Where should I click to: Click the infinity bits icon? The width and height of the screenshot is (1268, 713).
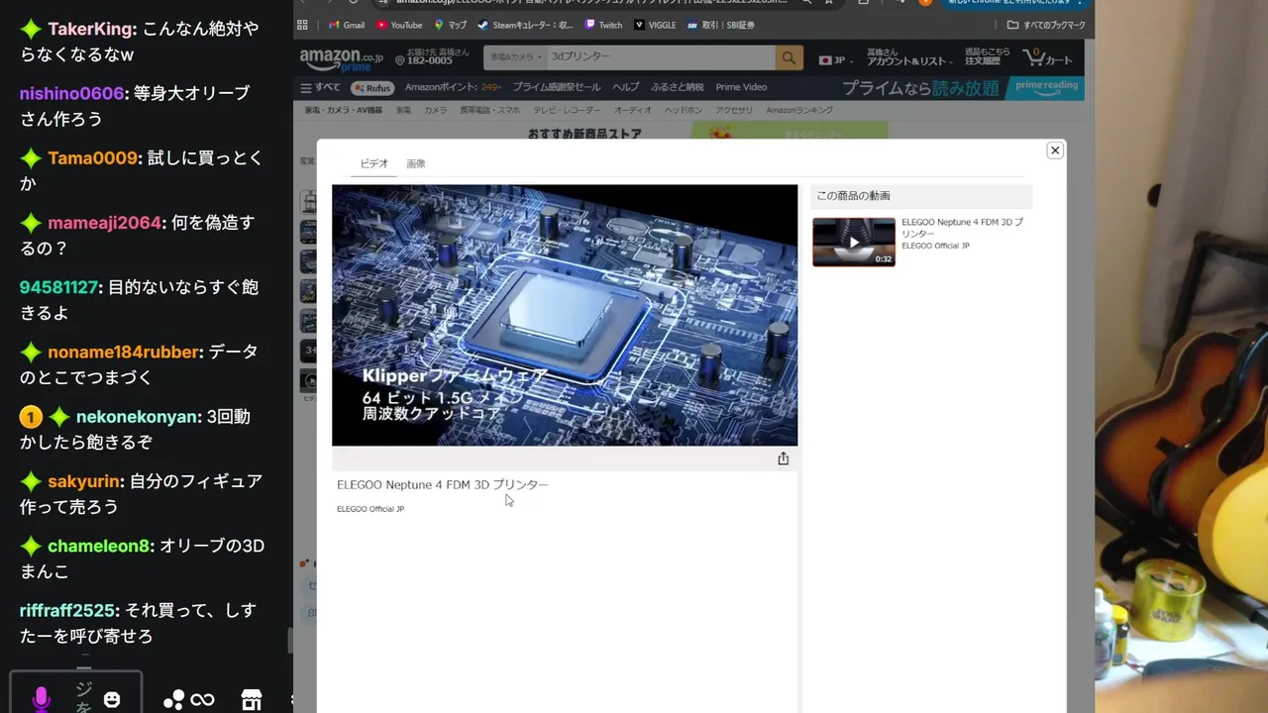[x=202, y=700]
